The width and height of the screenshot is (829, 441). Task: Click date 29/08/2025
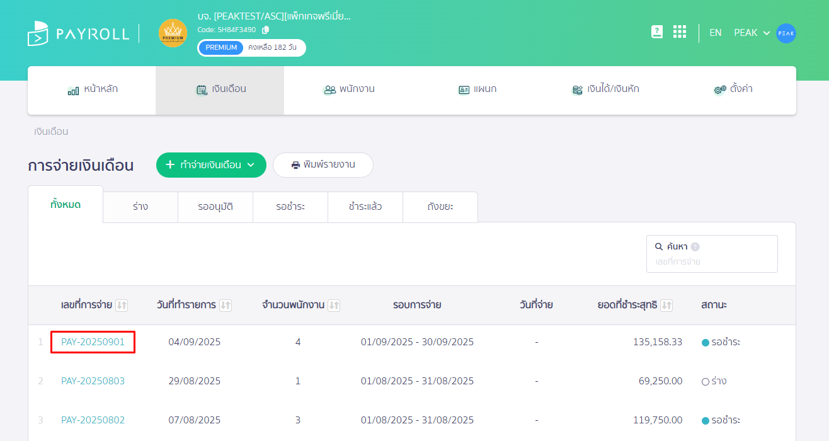(x=195, y=381)
